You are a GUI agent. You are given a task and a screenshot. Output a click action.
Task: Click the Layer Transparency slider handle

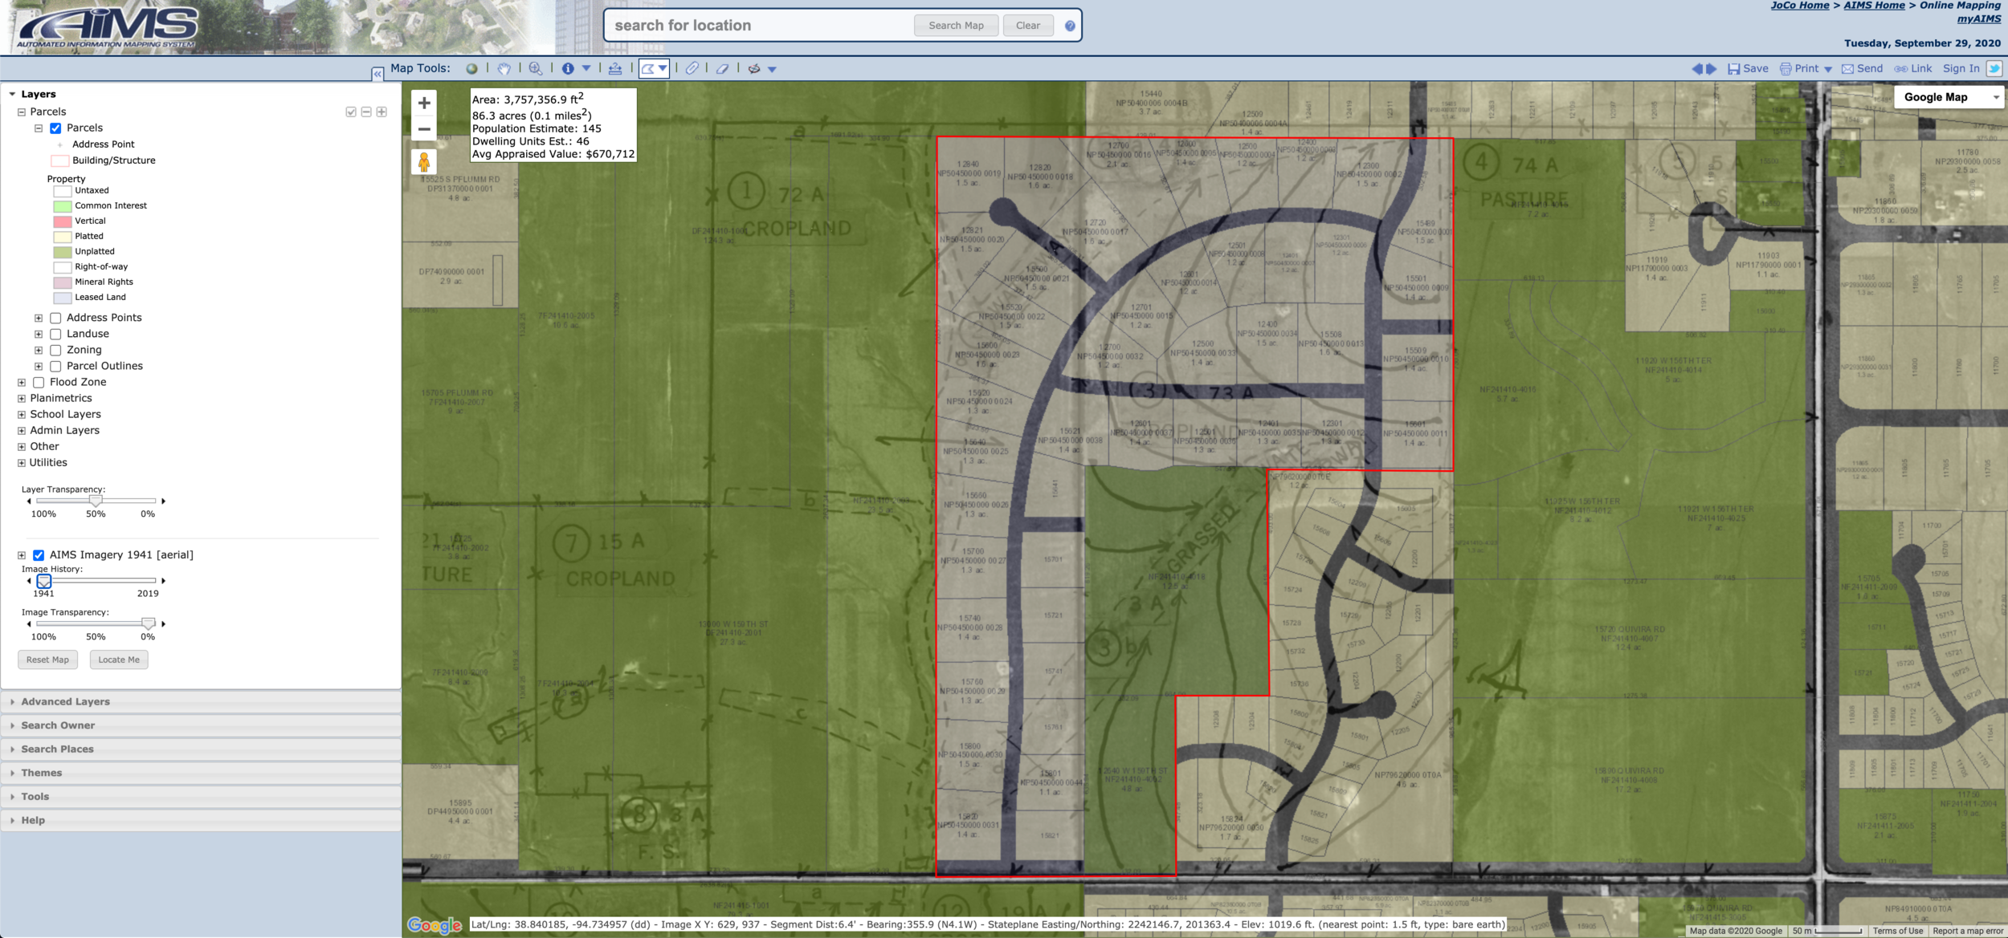(96, 501)
